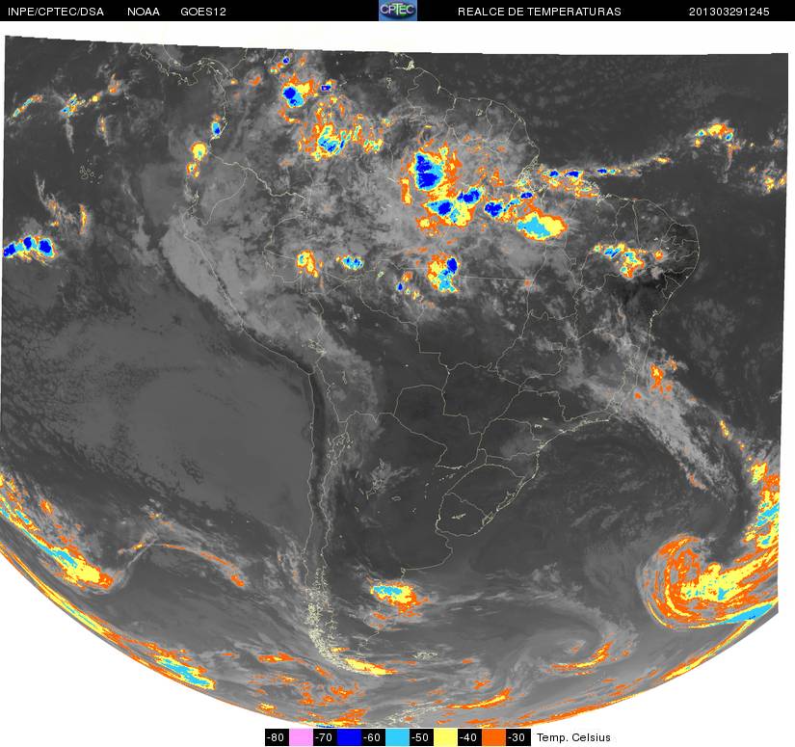Click the 201303291245 timestamp

pyautogui.click(x=729, y=12)
